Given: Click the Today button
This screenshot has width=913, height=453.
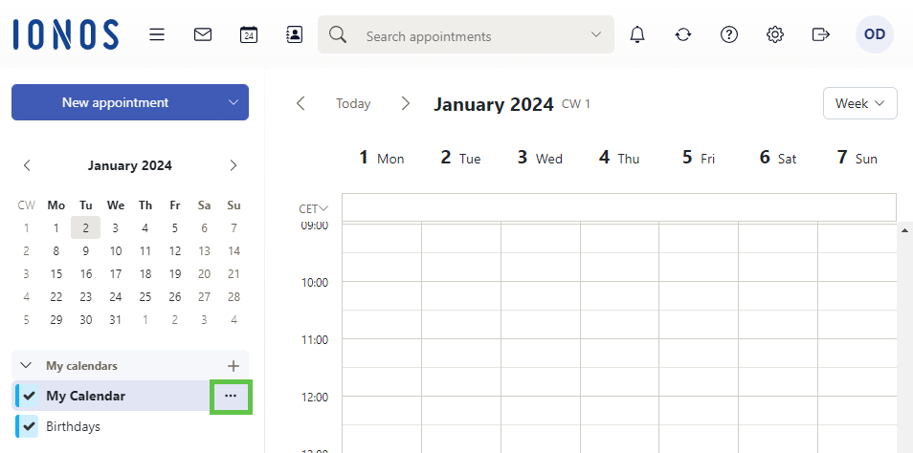Looking at the screenshot, I should point(353,103).
